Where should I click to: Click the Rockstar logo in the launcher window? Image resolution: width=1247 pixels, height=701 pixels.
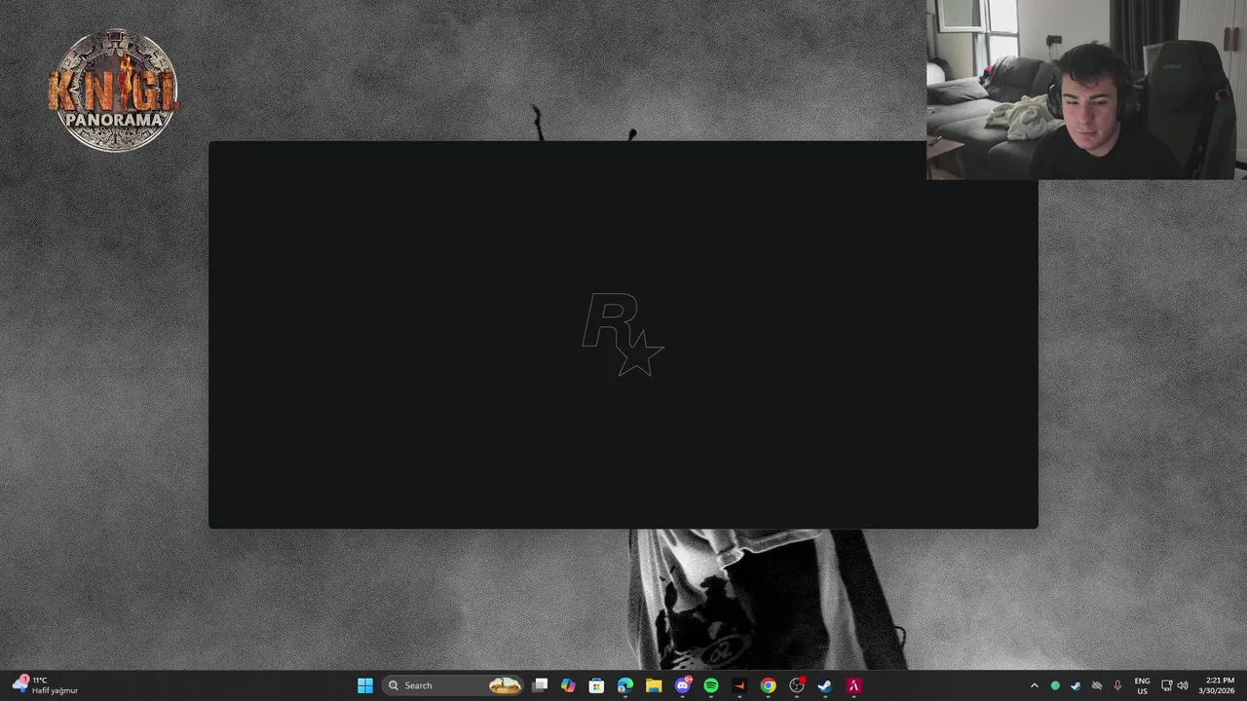(623, 336)
